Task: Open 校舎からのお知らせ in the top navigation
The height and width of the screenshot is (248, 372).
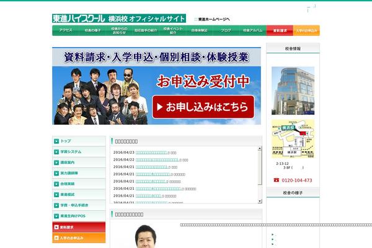Action: (x=119, y=30)
